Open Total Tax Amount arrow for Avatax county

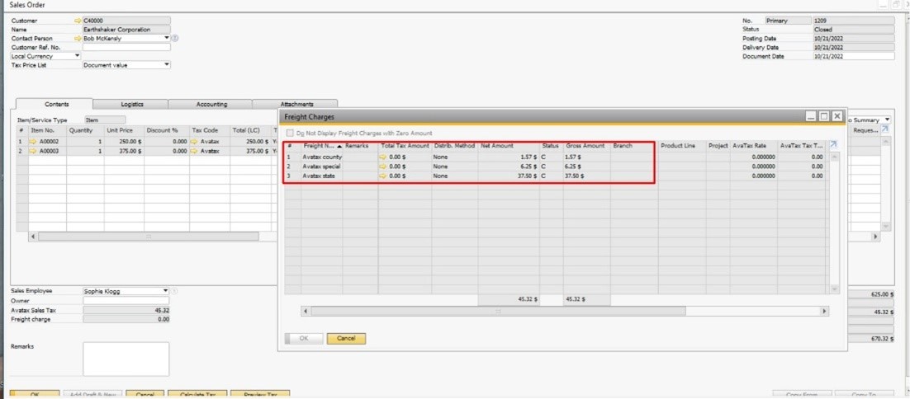[383, 157]
